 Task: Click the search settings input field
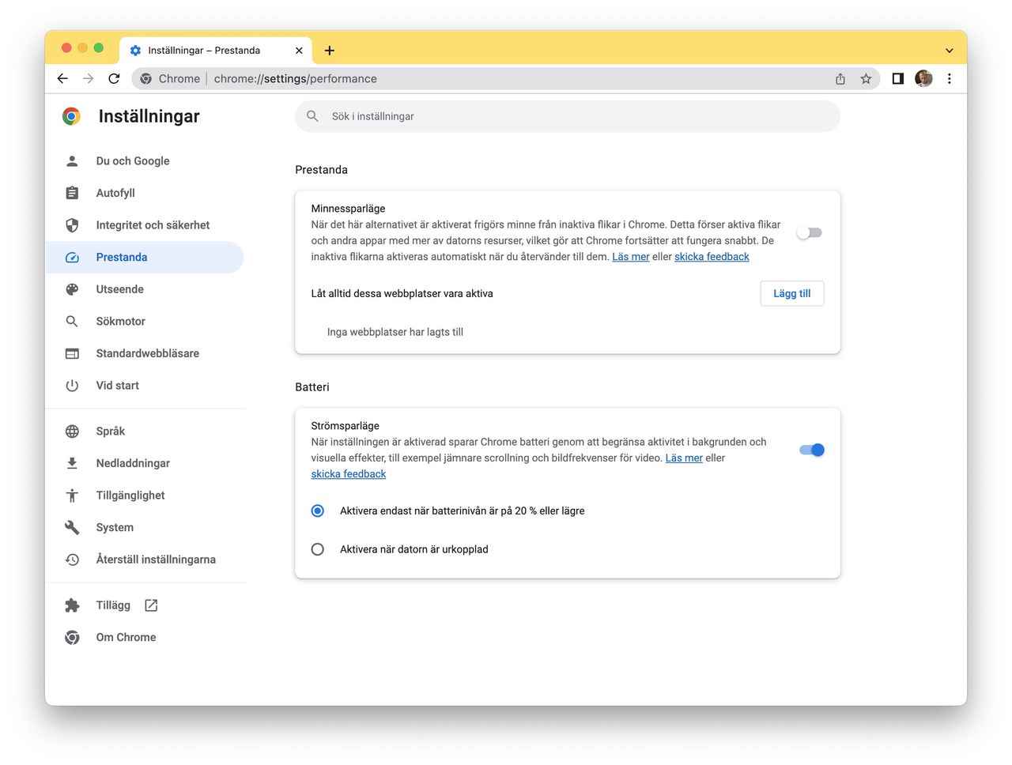[x=567, y=115]
